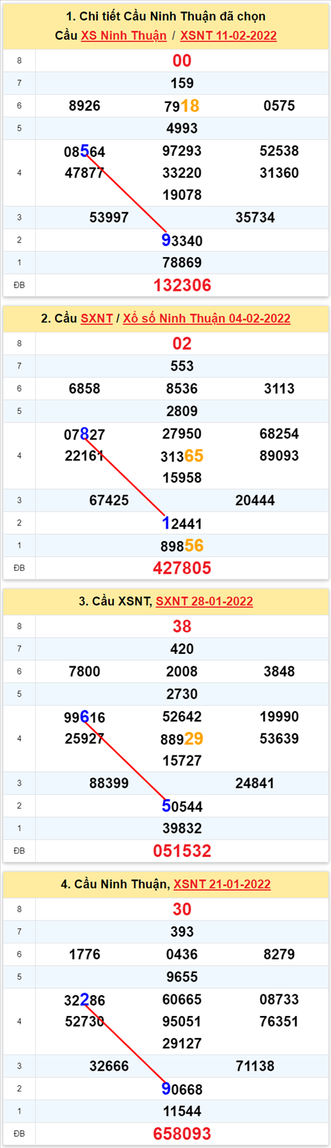Select special prize number 132306
The height and width of the screenshot is (1148, 331).
(182, 285)
